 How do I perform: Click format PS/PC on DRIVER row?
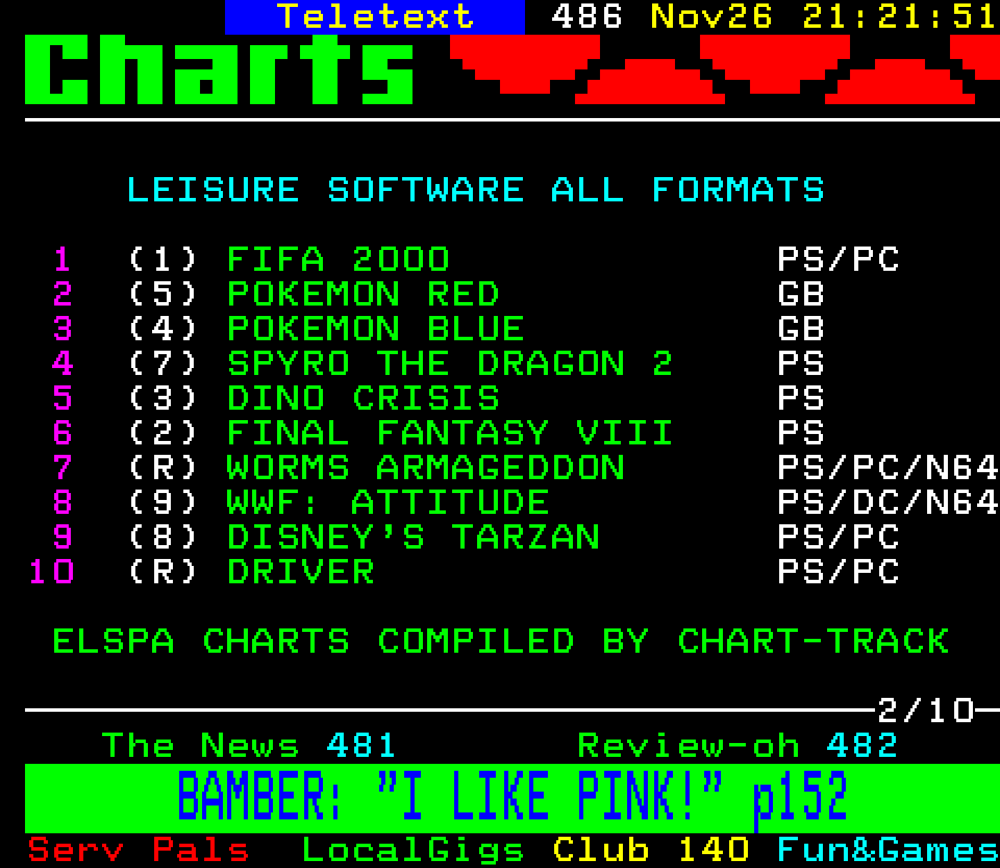click(838, 572)
